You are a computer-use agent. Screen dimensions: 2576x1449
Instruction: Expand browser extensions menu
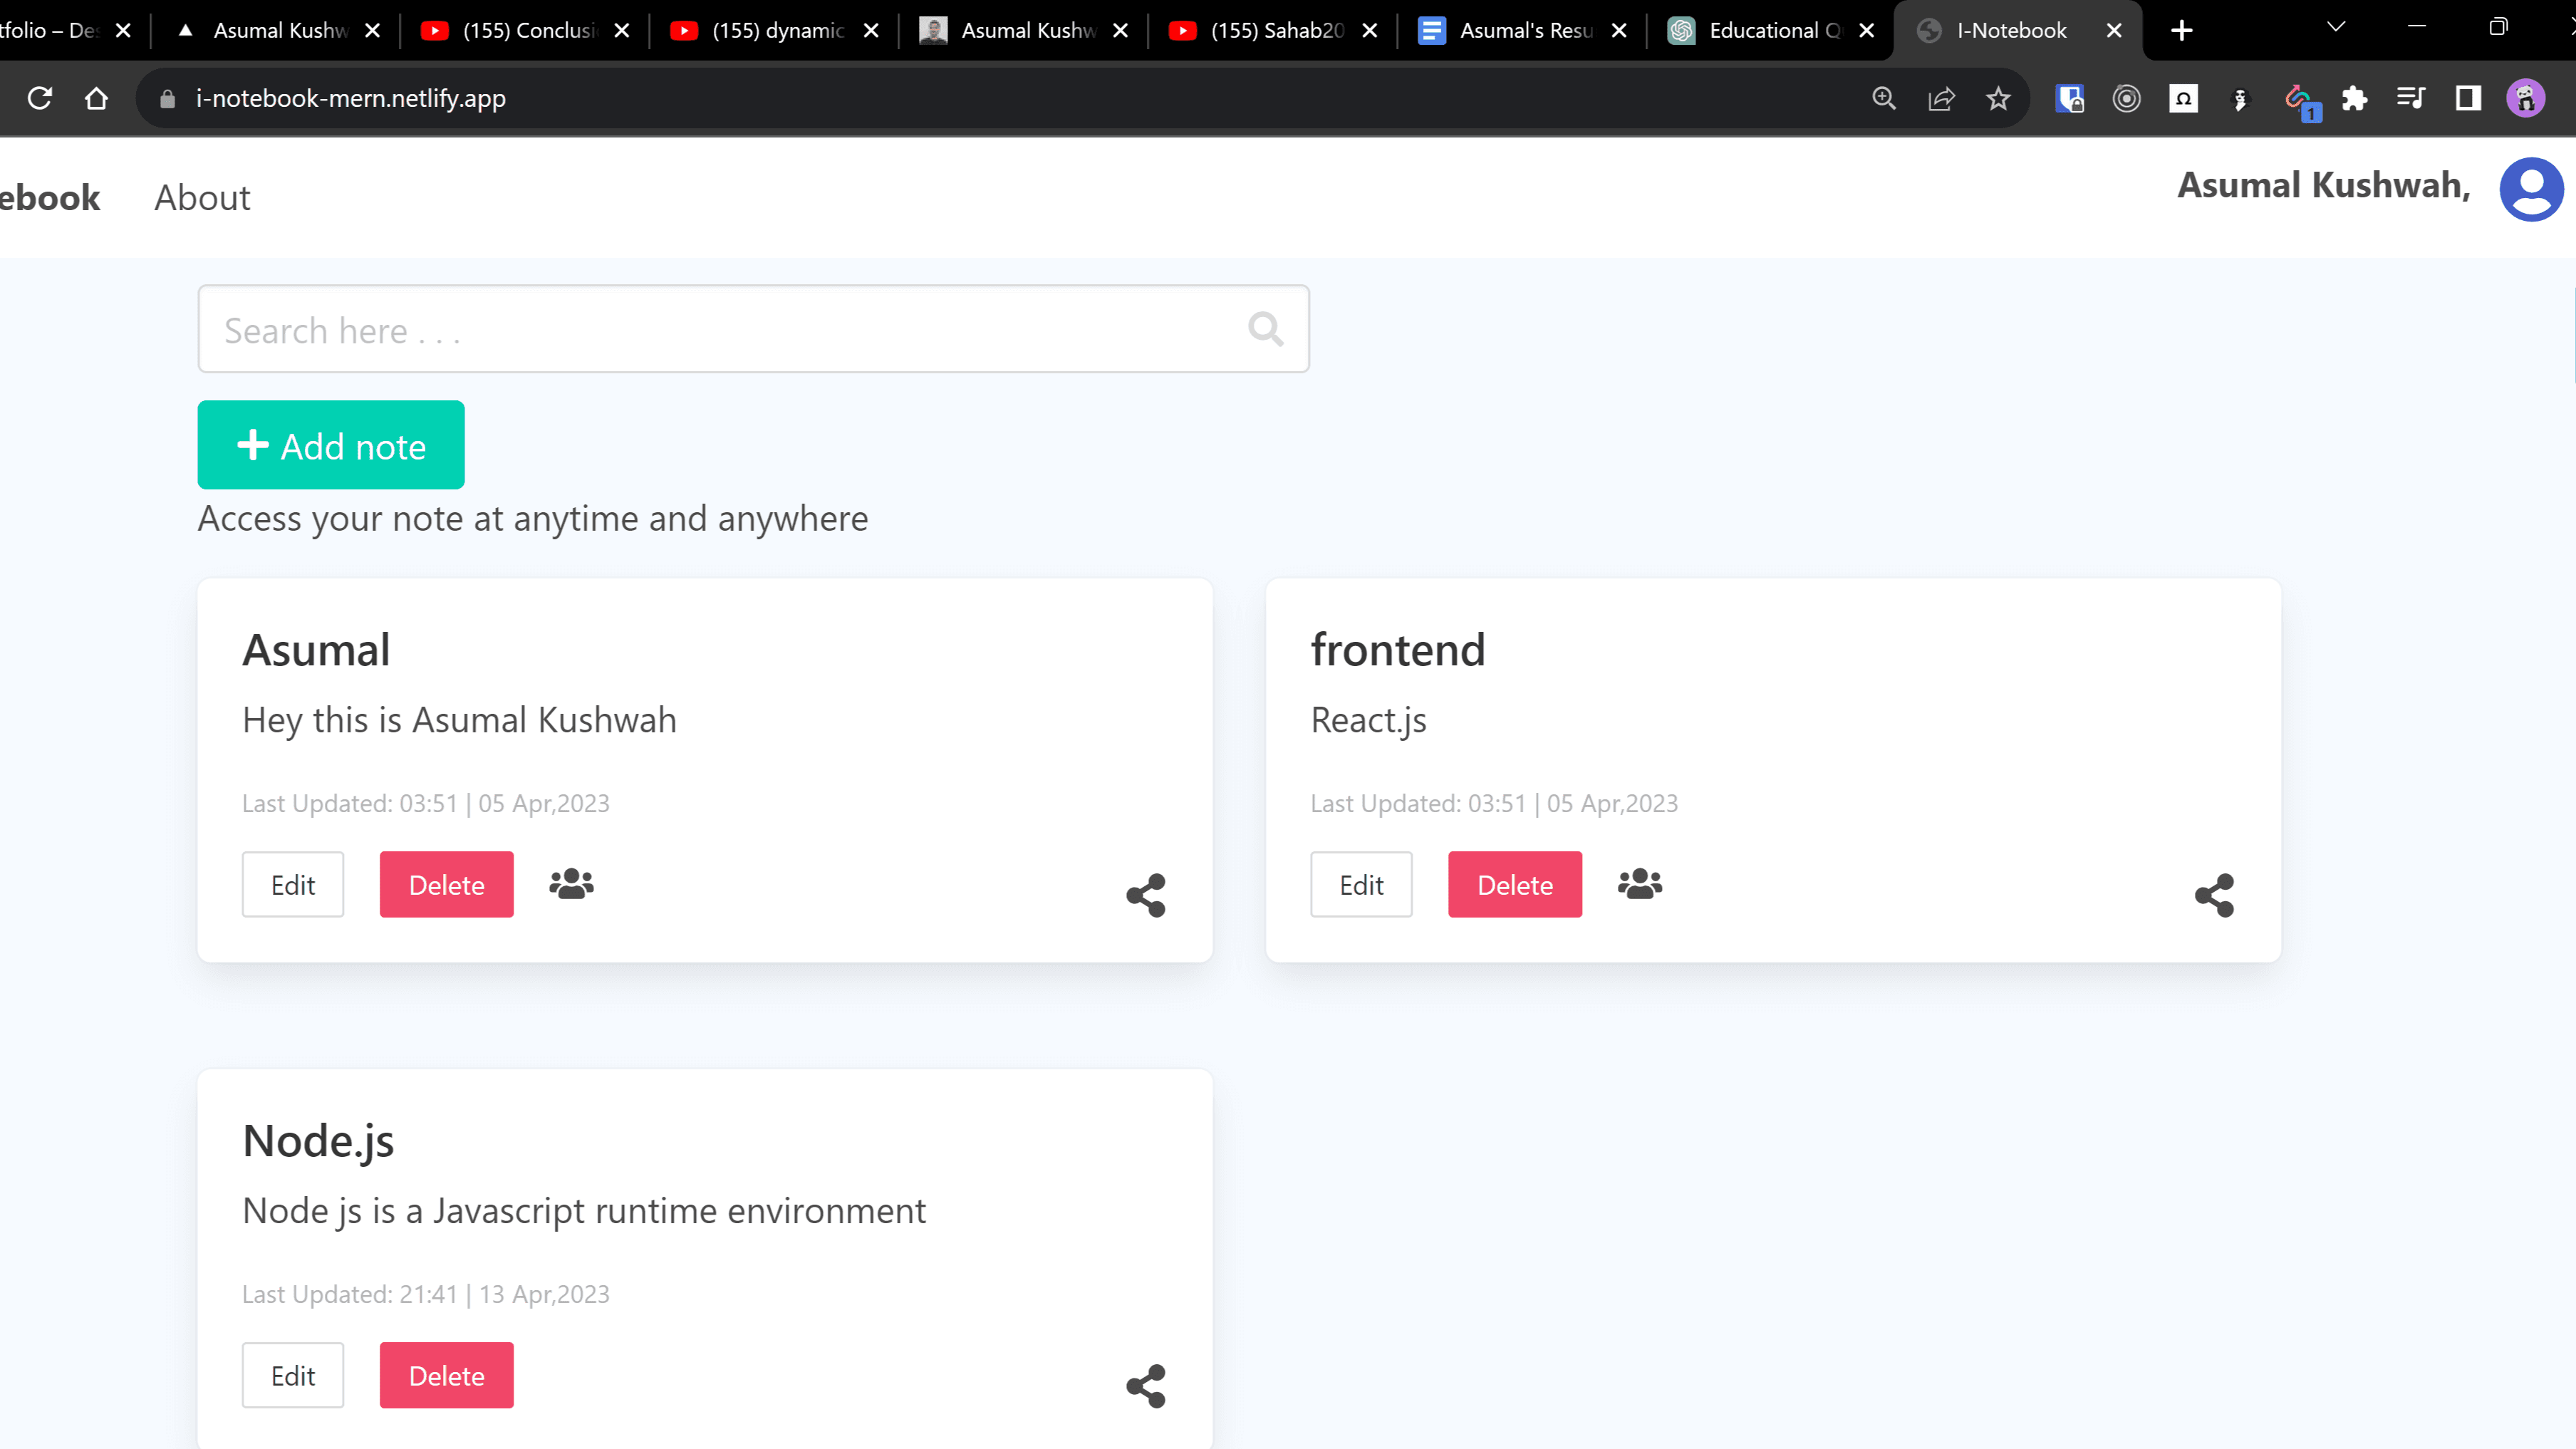click(2357, 99)
